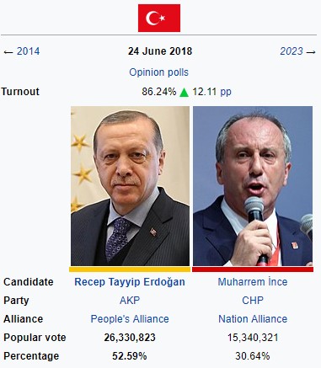Click the Turkish flag image
Screen dimensions: 321x368
pos(159,18)
